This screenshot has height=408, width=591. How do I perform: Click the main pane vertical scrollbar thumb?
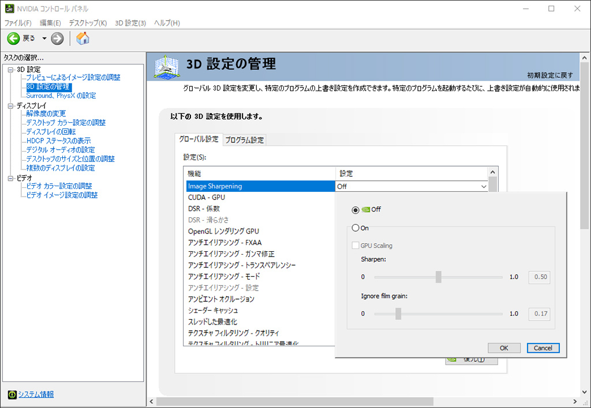point(585,146)
